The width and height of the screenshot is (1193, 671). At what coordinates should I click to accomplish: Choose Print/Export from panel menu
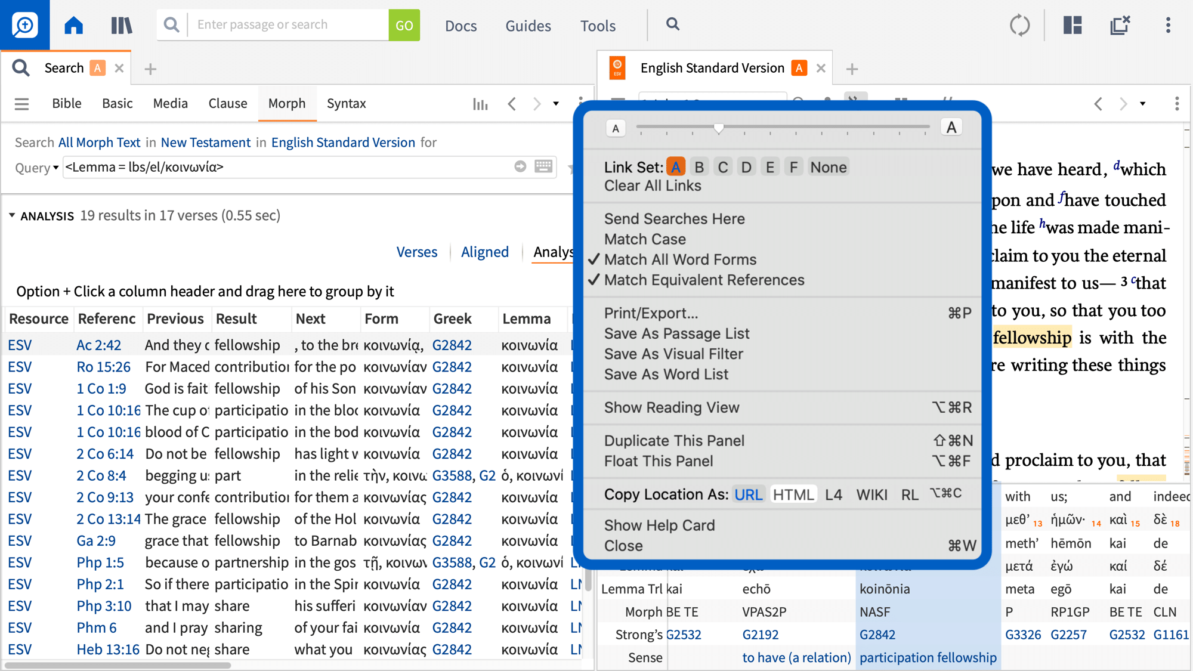tap(651, 313)
